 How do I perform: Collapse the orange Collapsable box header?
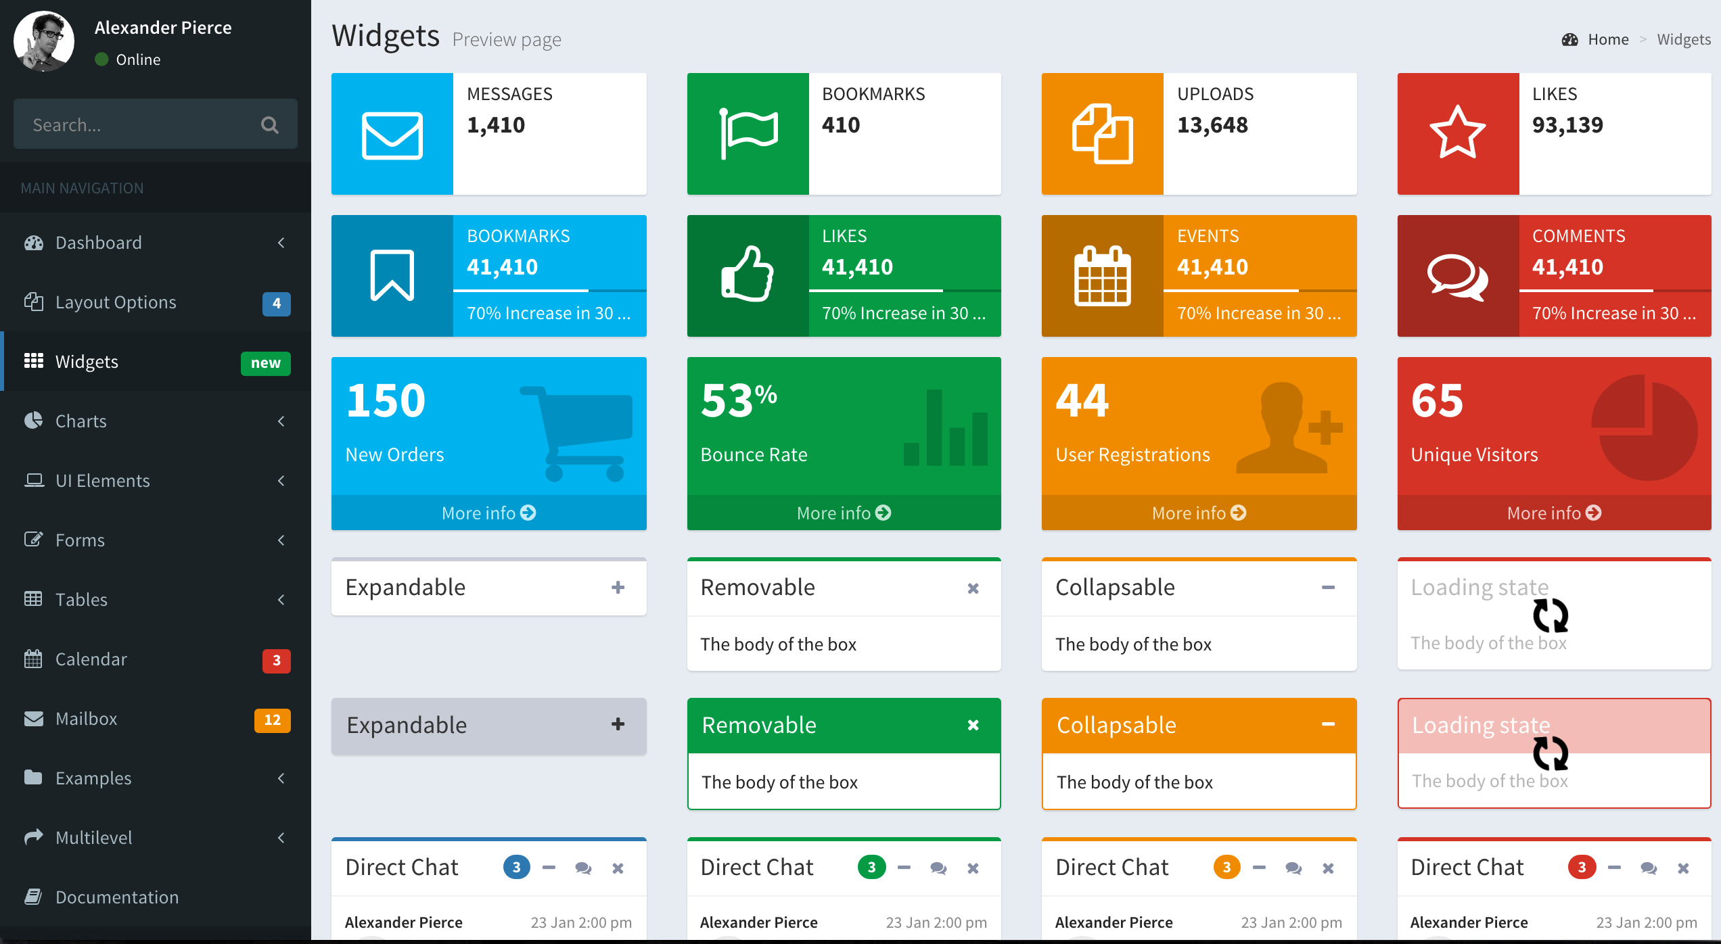(x=1328, y=724)
